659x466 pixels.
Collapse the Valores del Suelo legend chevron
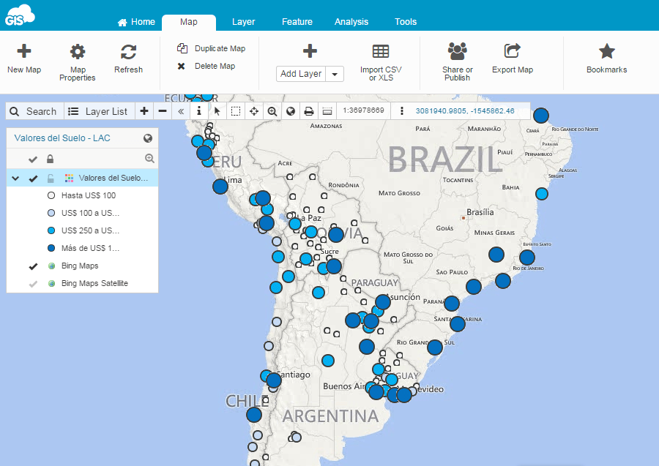15,177
